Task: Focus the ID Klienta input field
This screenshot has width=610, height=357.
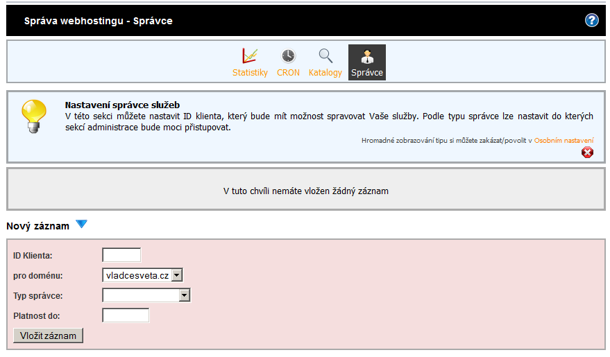Action: click(121, 255)
